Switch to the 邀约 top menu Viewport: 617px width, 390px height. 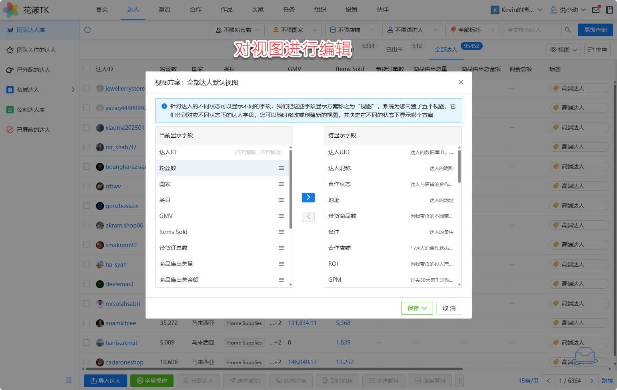(x=164, y=10)
